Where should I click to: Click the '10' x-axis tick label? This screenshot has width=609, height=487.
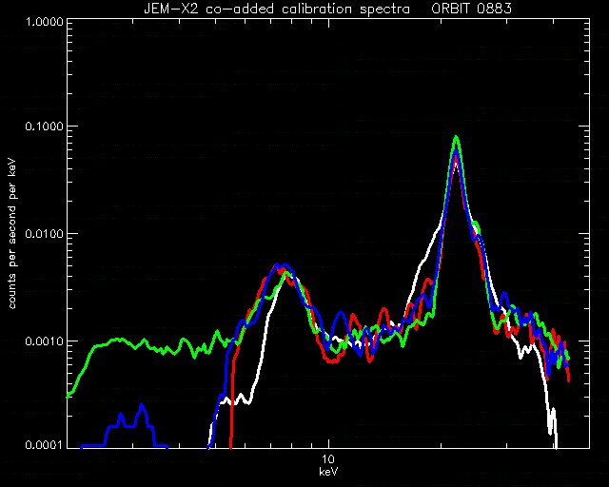click(328, 459)
